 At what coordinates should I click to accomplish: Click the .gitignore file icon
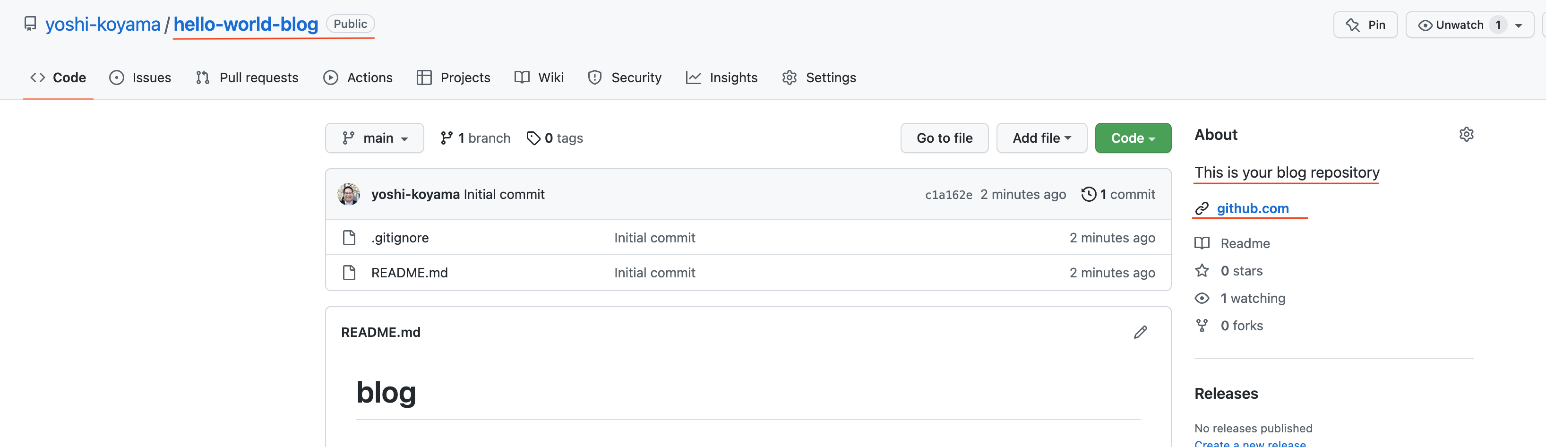point(349,237)
